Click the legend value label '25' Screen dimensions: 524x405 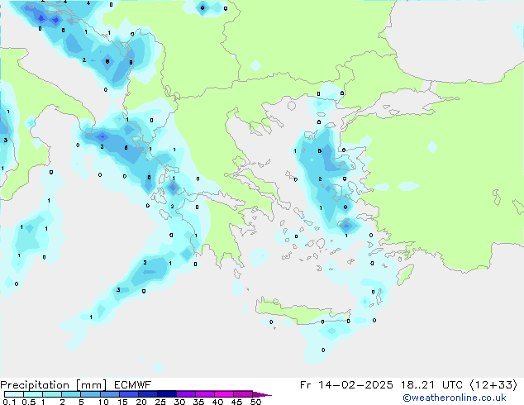(x=160, y=402)
